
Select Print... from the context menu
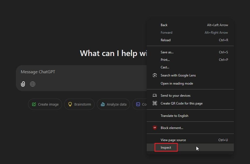tap(190, 60)
